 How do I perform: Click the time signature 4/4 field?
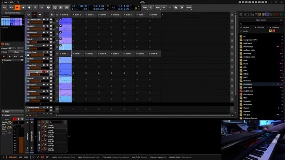pyautogui.click(x=85, y=9)
